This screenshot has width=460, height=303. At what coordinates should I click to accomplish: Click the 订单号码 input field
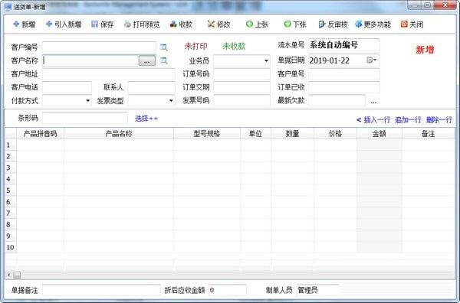(x=242, y=74)
